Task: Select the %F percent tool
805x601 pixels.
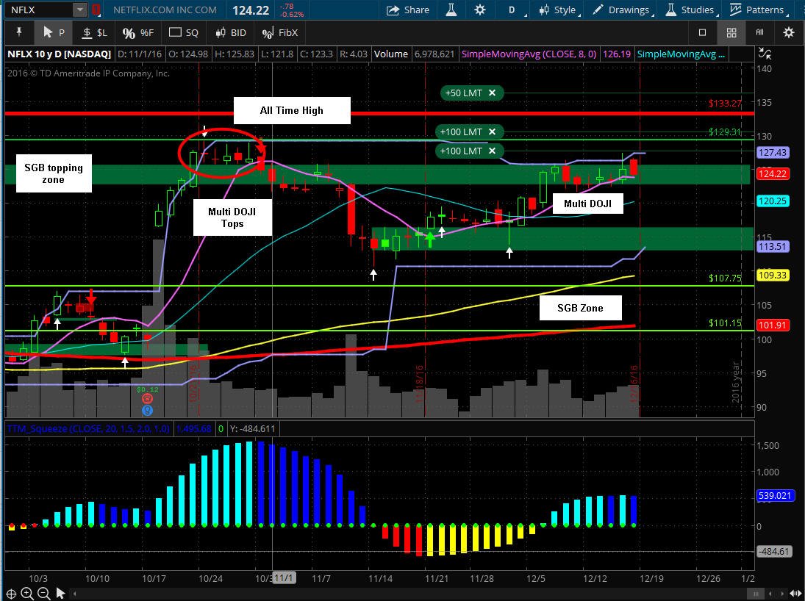Action: tap(138, 33)
